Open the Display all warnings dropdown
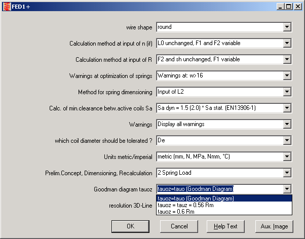Viewport: 305px width, 239px height. (x=286, y=125)
